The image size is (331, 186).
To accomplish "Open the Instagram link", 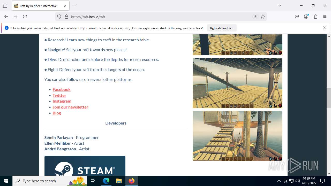I will tap(62, 101).
